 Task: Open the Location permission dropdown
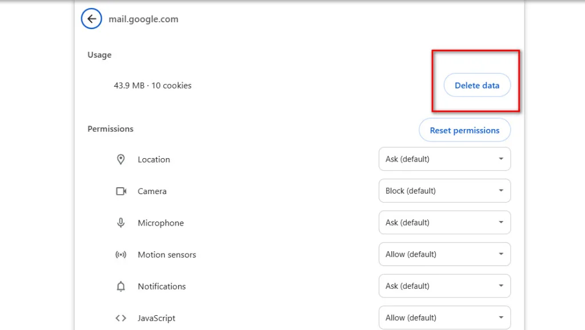coord(444,159)
